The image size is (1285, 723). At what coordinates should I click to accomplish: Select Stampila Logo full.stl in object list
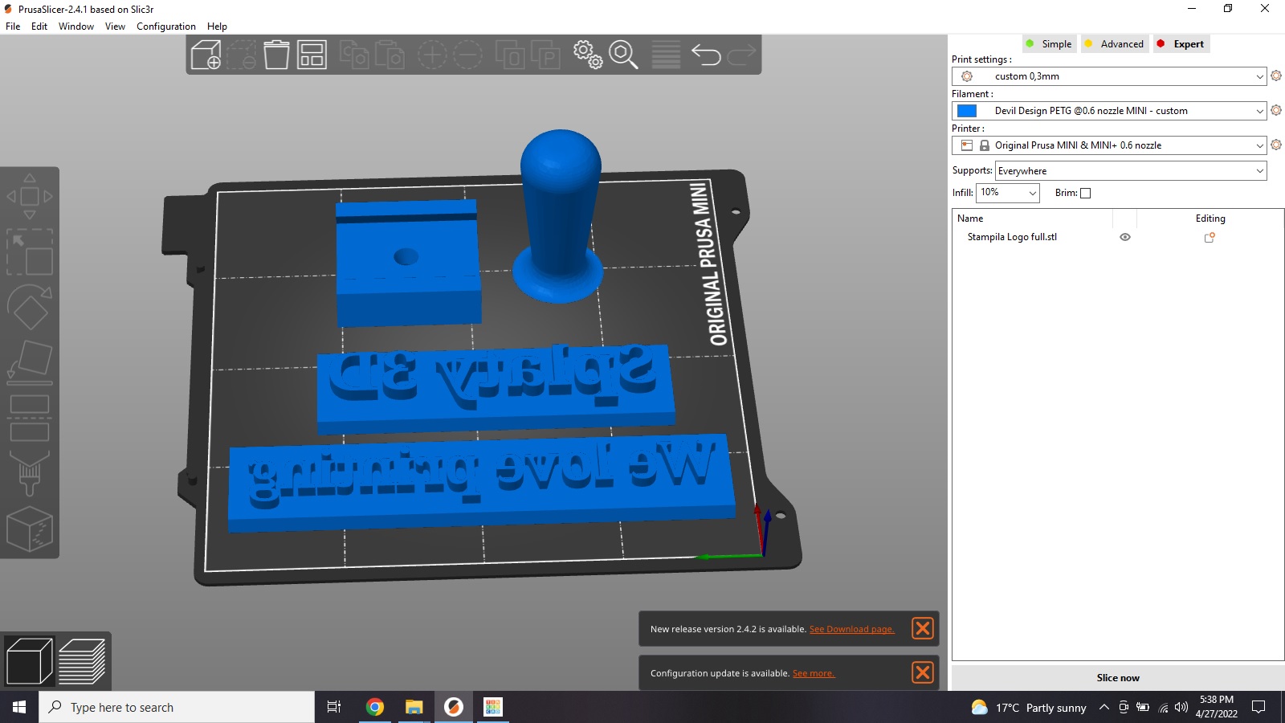[x=1012, y=237]
